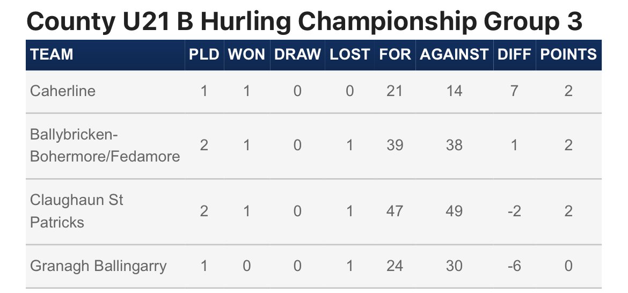Open the Ballybricken-Bohermore/Fedamore team entry

click(x=105, y=145)
